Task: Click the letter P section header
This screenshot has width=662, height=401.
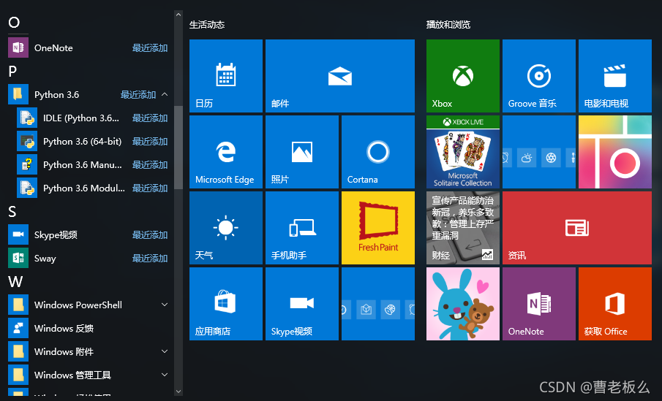Action: pos(12,72)
